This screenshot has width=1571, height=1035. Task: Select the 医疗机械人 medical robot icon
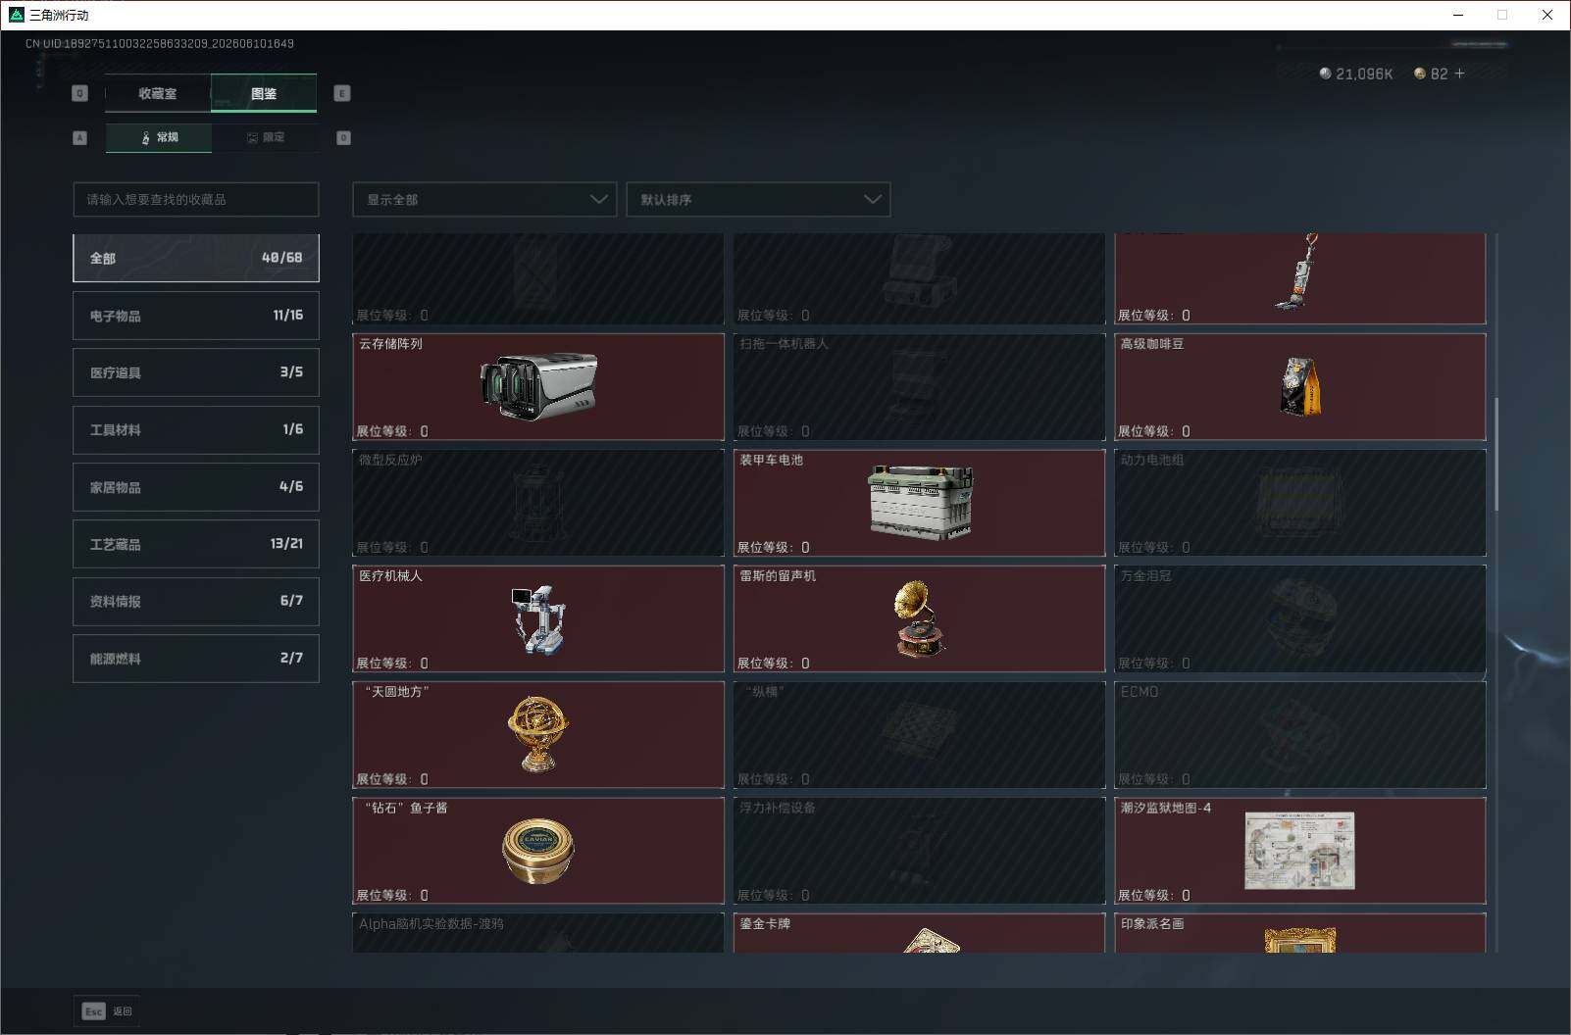tap(539, 619)
